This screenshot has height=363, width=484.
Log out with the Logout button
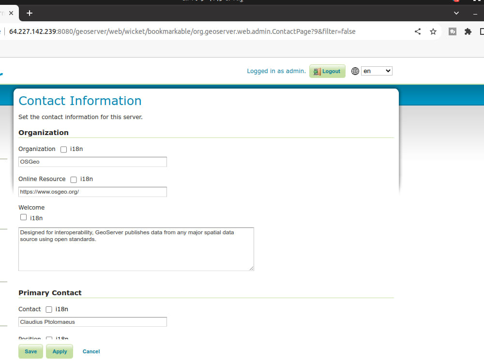327,71
